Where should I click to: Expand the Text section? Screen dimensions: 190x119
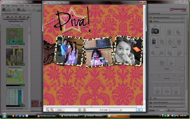coord(182,98)
